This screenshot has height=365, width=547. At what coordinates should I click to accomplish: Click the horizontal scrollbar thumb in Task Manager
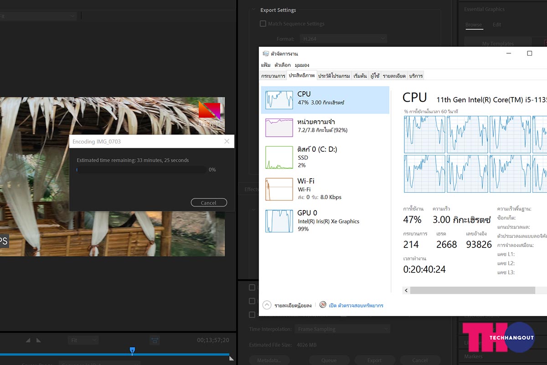coord(473,290)
